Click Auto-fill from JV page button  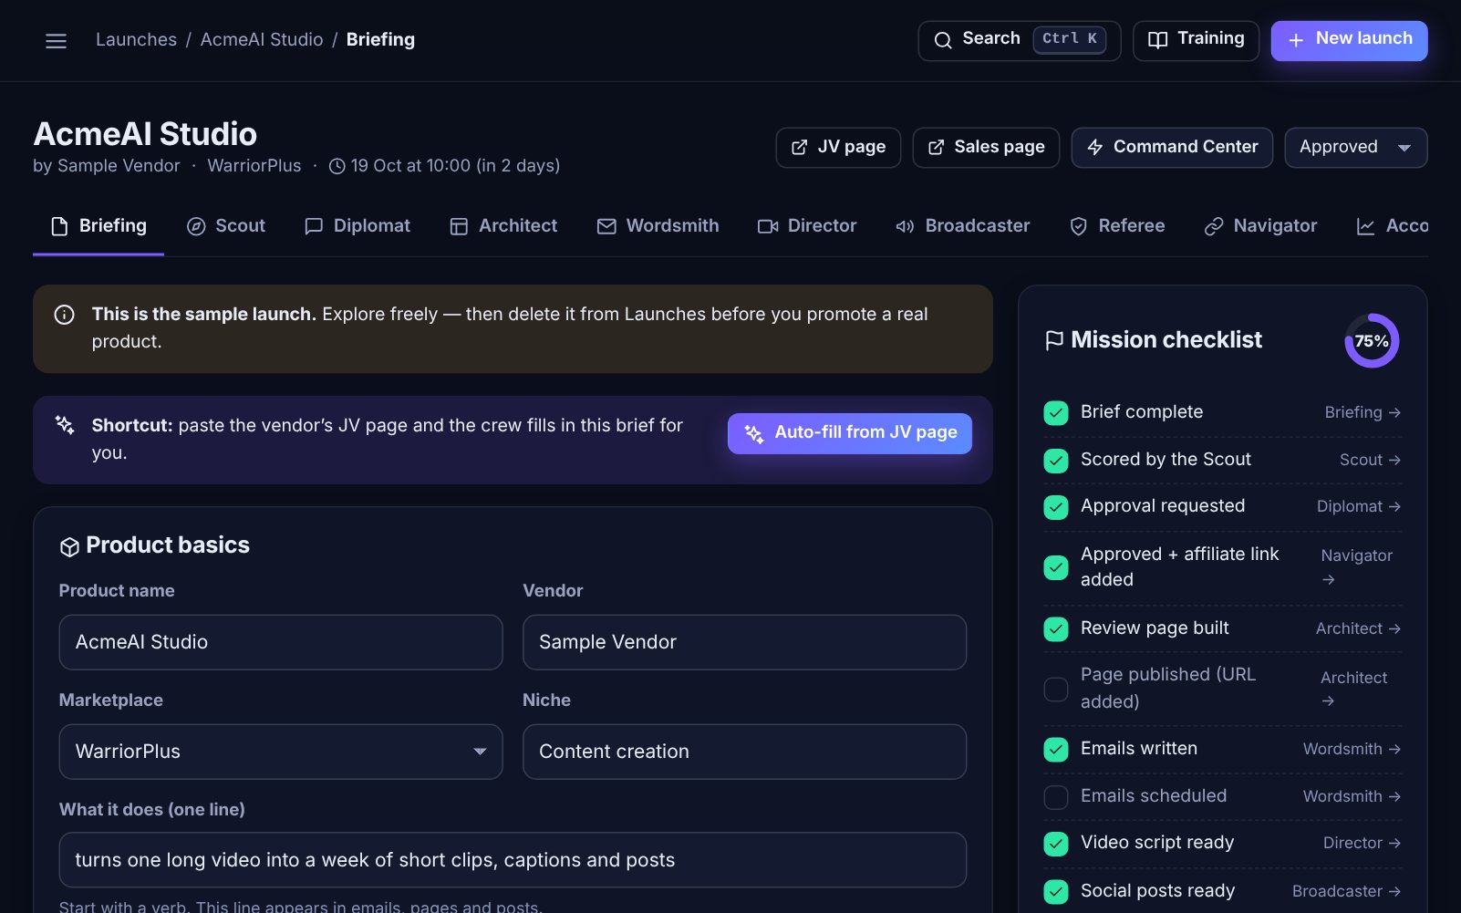849,433
